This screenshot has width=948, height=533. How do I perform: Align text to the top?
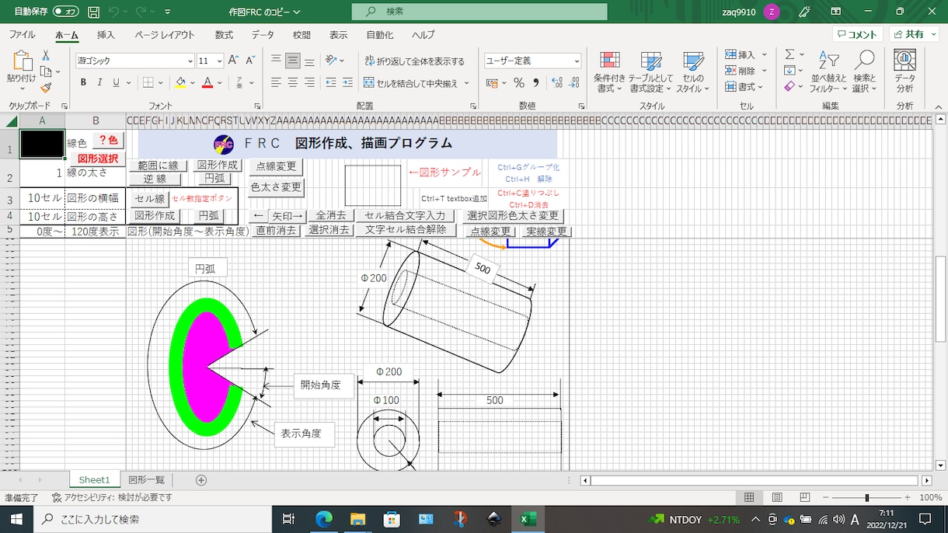276,61
